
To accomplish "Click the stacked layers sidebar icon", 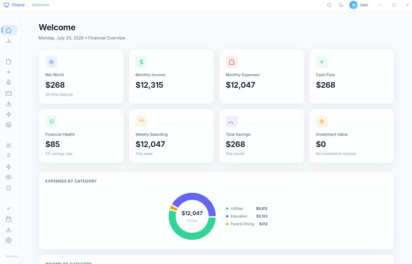I will click(9, 125).
